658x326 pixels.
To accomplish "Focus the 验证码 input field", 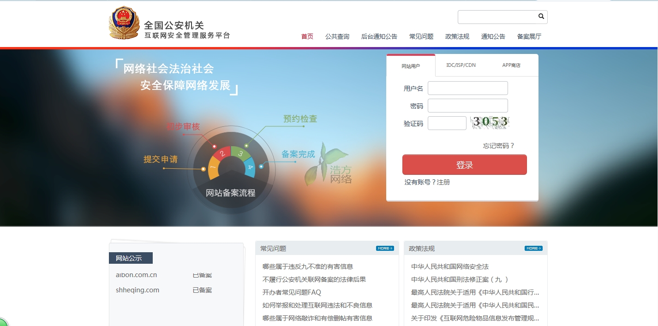I will 447,123.
